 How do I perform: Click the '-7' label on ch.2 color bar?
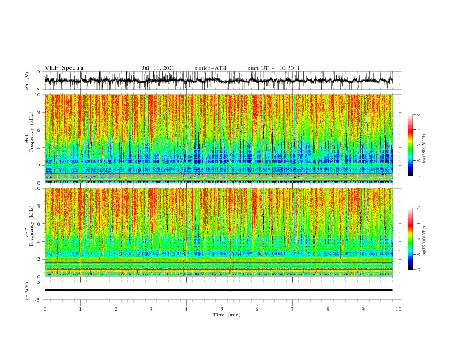click(x=418, y=270)
